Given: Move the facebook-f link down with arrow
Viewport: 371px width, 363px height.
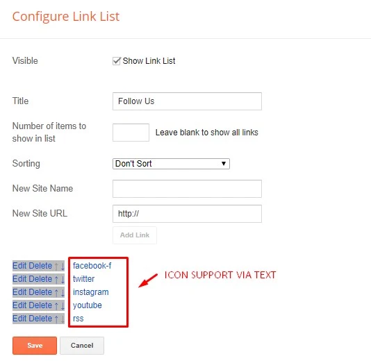Looking at the screenshot, I should [x=63, y=266].
